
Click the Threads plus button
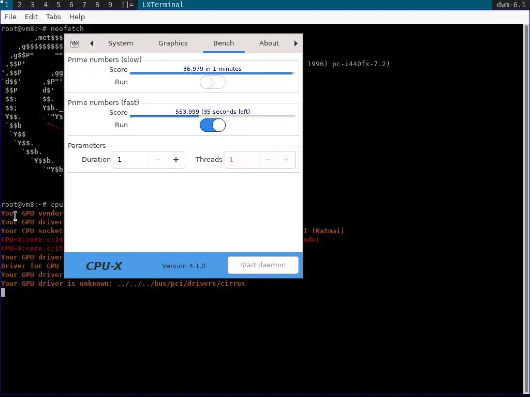click(x=286, y=160)
